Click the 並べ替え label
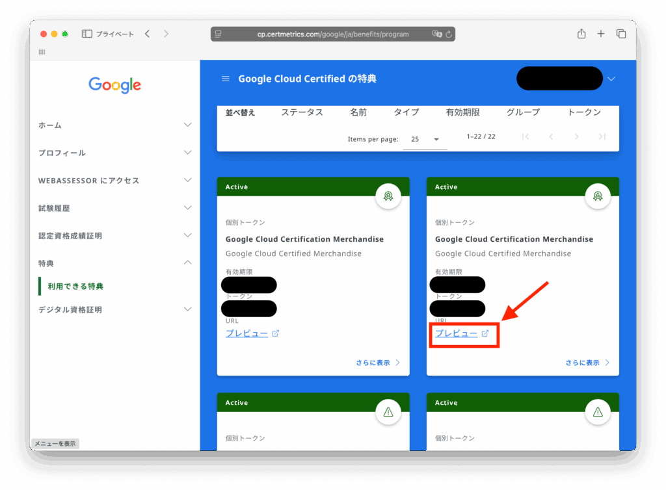This screenshot has height=490, width=666. coord(240,112)
